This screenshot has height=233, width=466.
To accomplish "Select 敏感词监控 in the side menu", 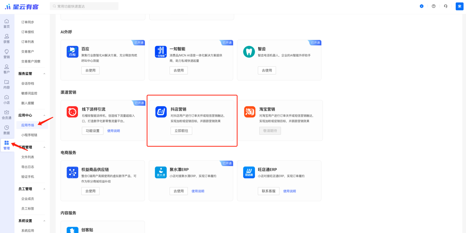I will (x=29, y=93).
